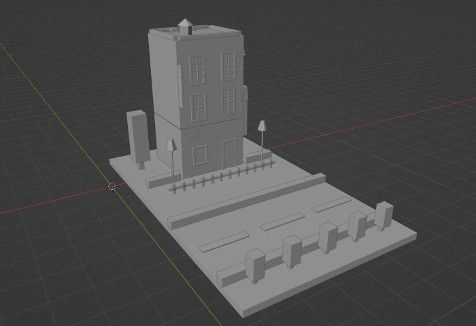Select the middle road lane marking stripe
Screen dimensions: 476x326
pyautogui.click(x=282, y=222)
